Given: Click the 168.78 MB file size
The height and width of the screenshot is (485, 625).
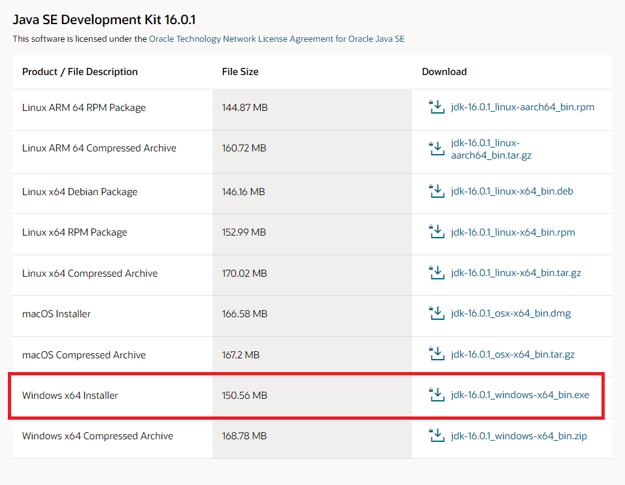Looking at the screenshot, I should pyautogui.click(x=245, y=436).
